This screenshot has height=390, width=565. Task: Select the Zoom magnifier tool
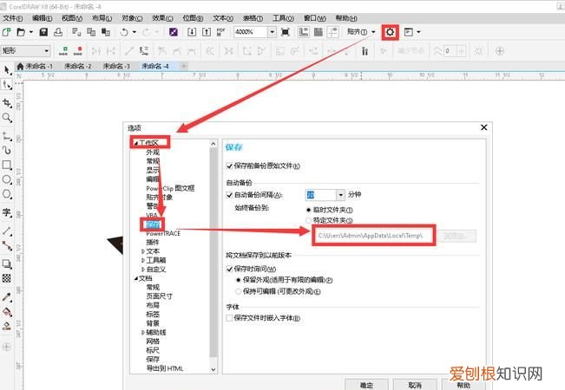click(x=7, y=118)
